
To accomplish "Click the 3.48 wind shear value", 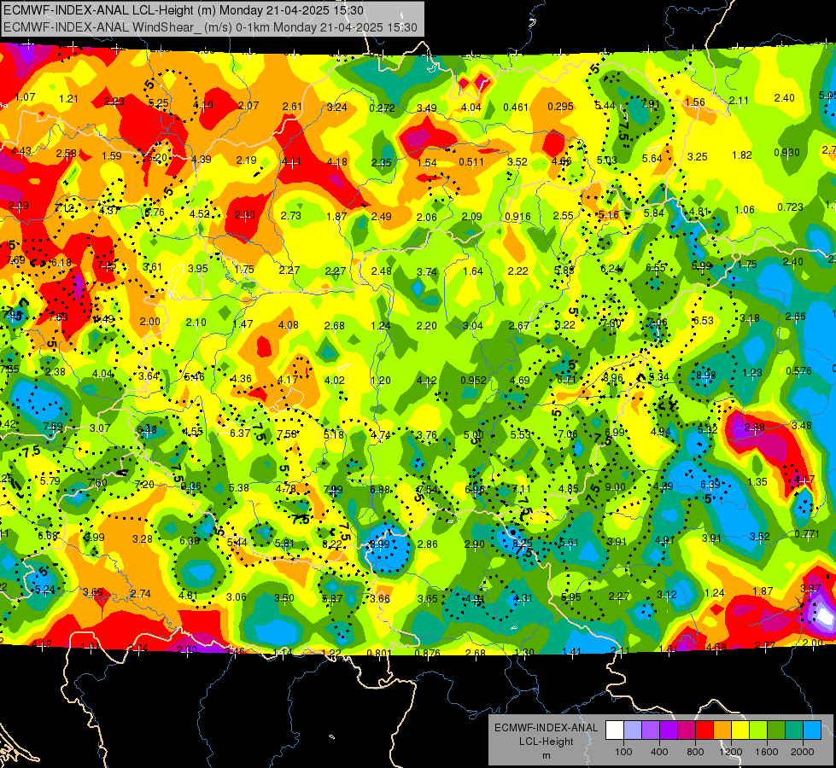I will tap(802, 425).
